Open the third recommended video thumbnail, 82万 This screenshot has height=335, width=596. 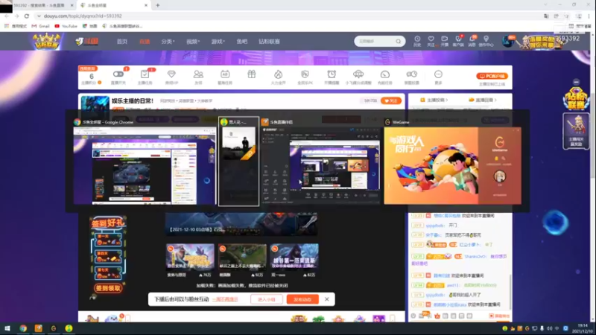294,257
